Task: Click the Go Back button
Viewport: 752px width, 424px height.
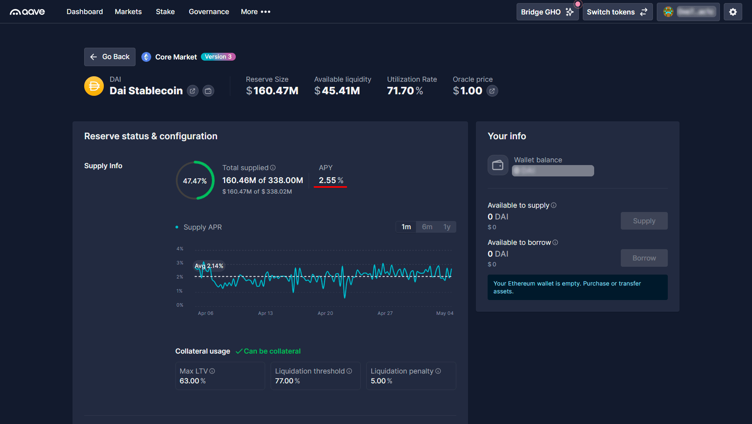Action: point(110,57)
